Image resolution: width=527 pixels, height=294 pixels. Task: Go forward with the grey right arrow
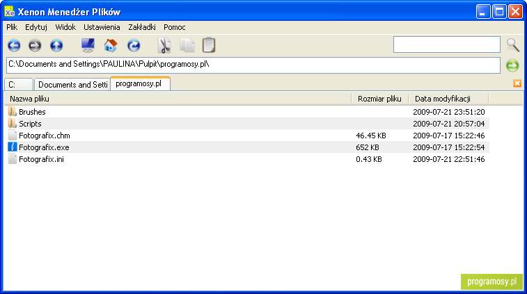pos(35,45)
